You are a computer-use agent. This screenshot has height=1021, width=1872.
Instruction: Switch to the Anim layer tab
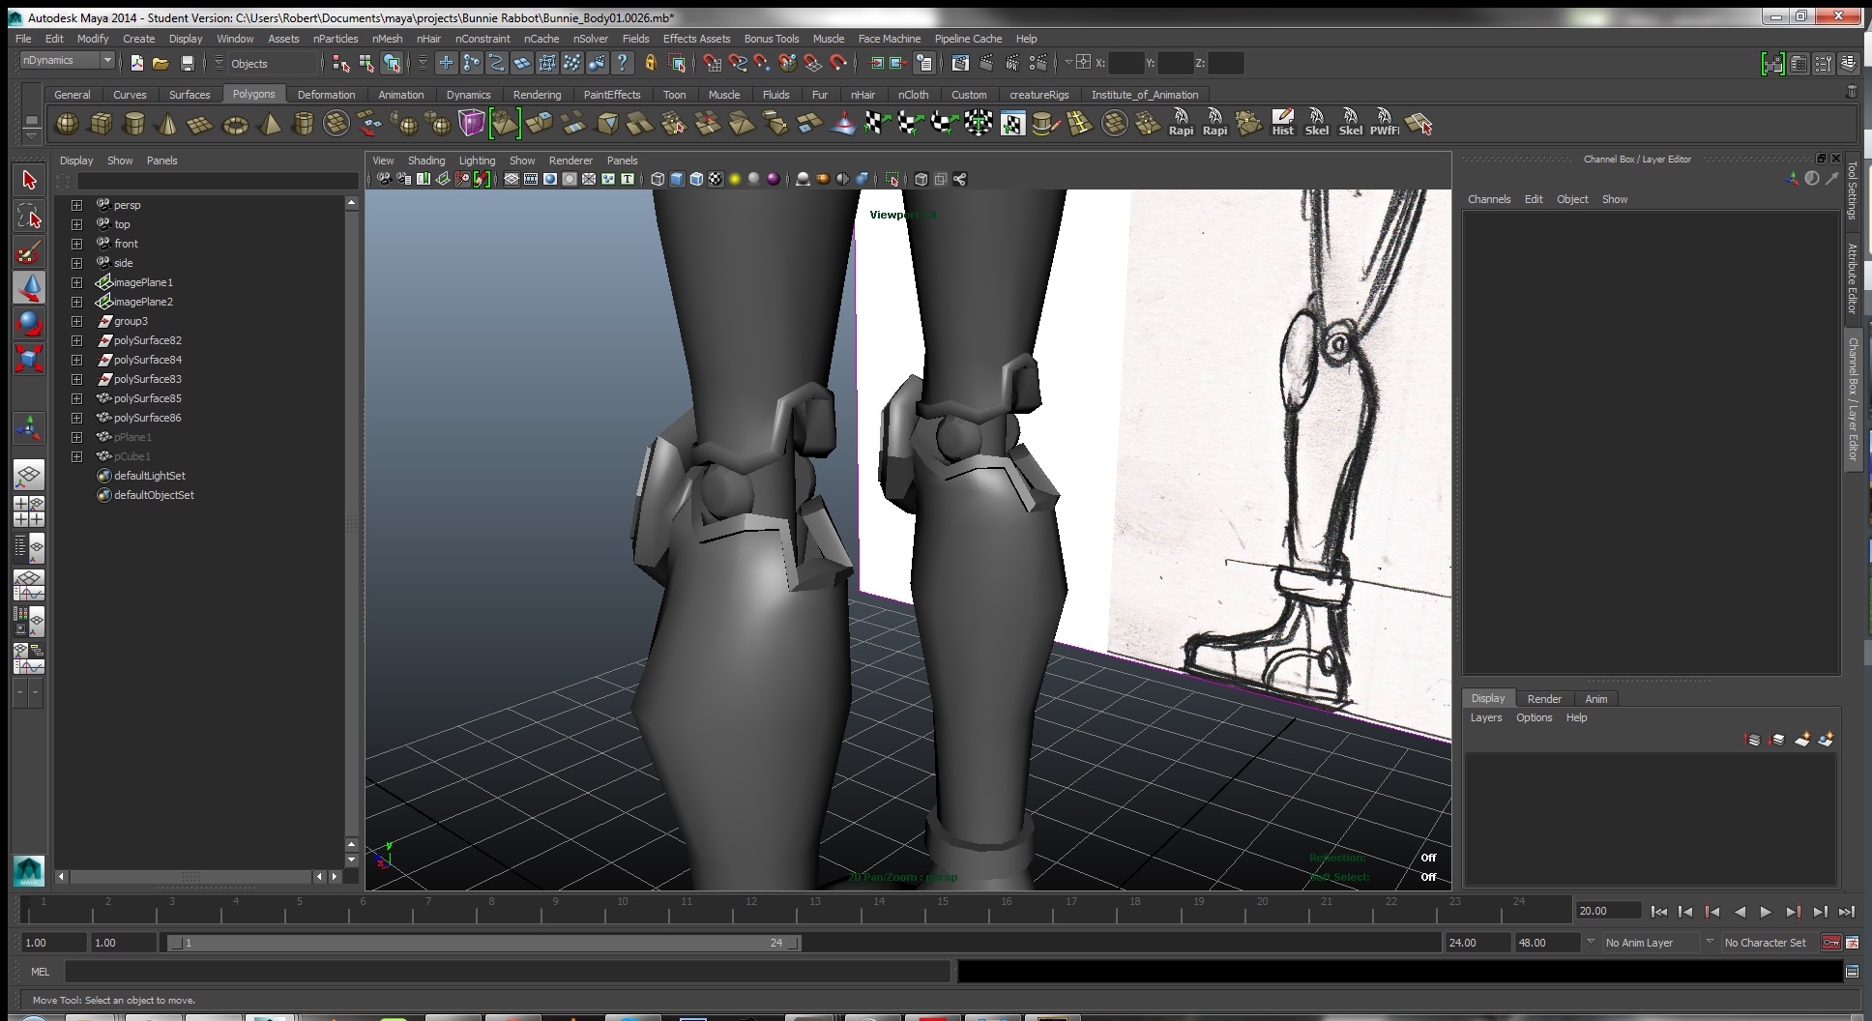[1595, 699]
